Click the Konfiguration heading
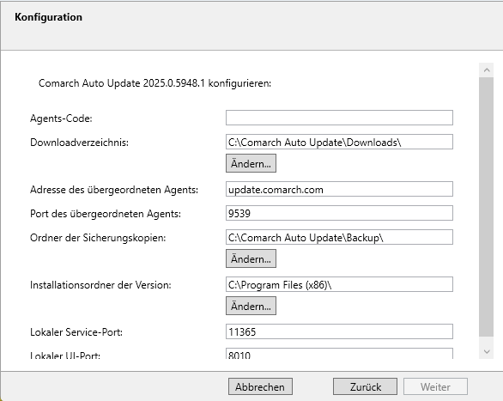The image size is (503, 401). (x=48, y=17)
